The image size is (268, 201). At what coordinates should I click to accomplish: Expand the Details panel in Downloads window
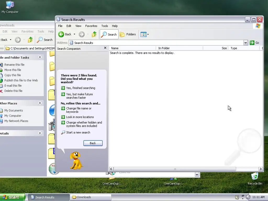pos(40,133)
